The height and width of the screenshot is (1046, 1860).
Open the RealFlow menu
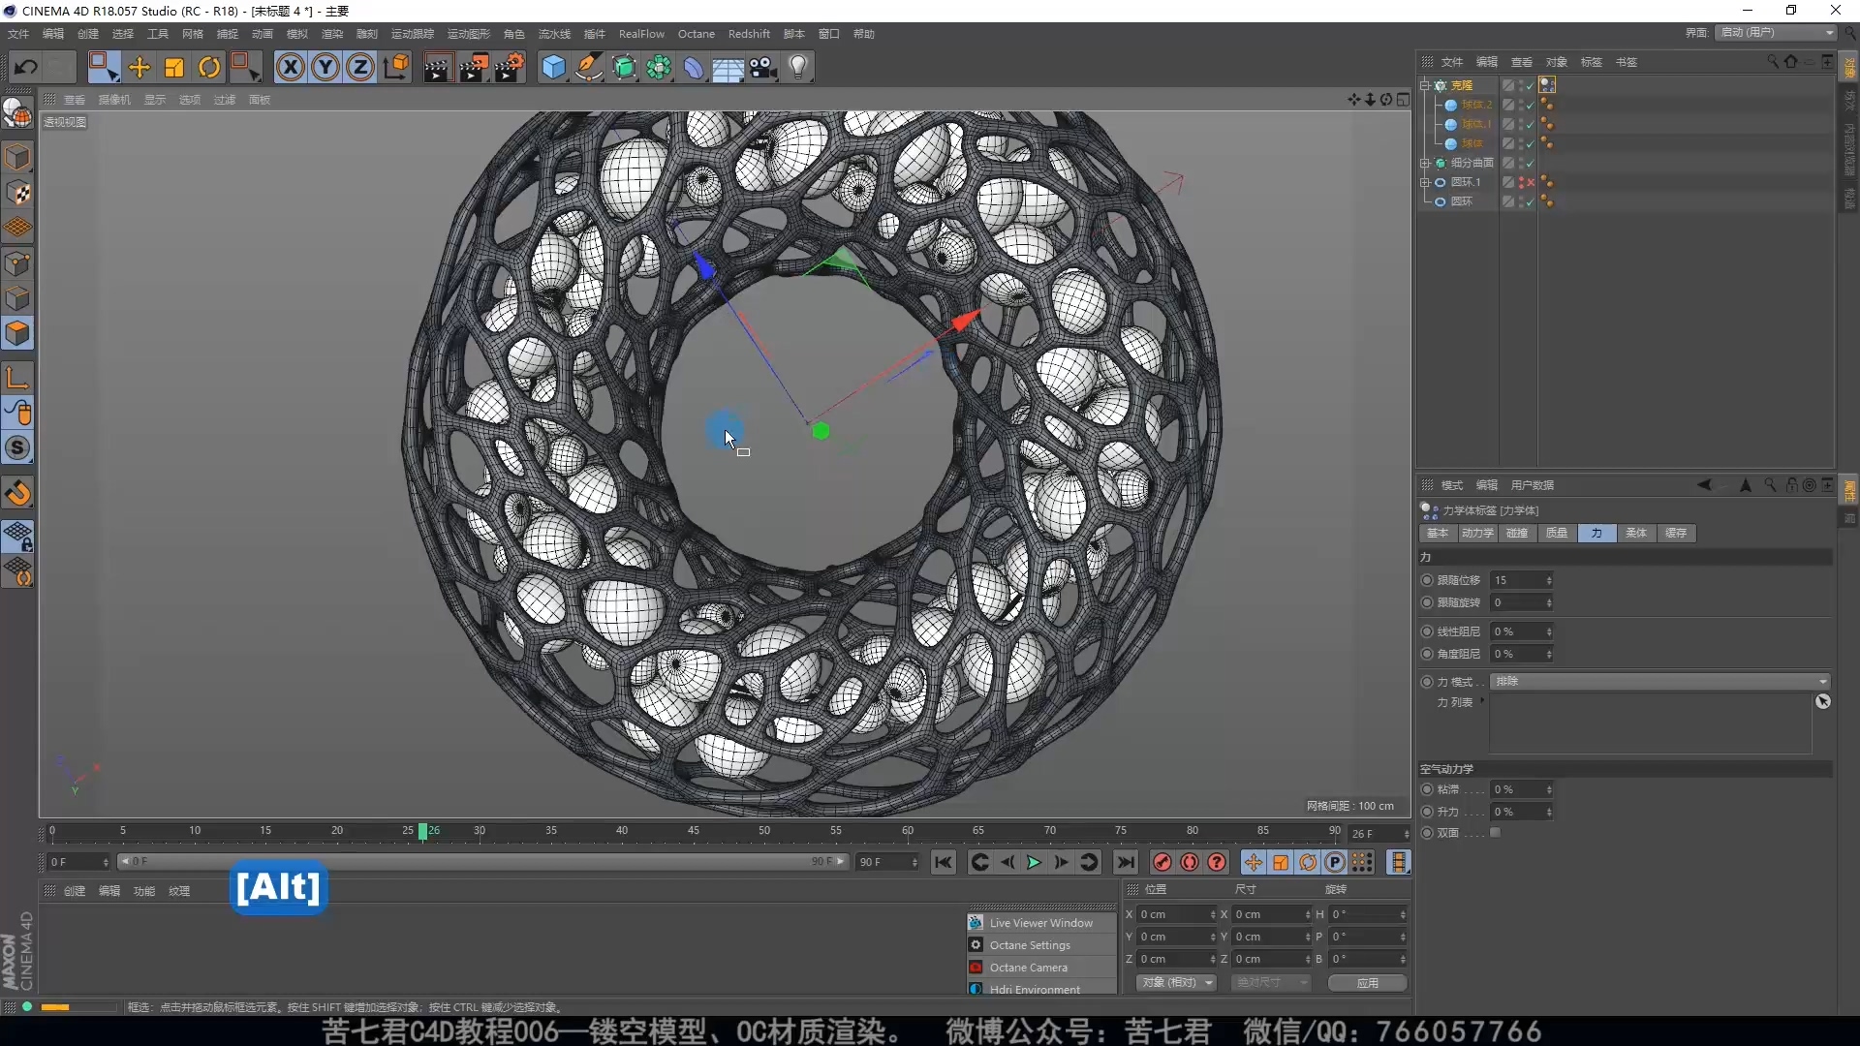tap(641, 34)
